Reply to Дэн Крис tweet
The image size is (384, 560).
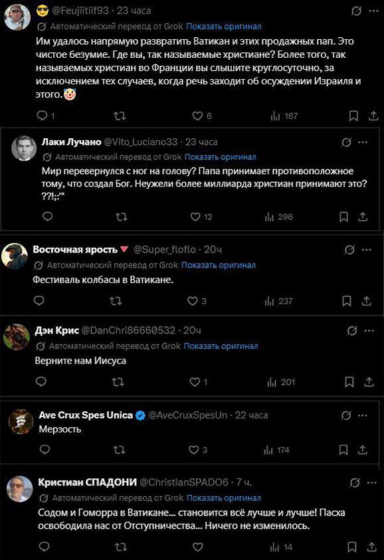[41, 382]
